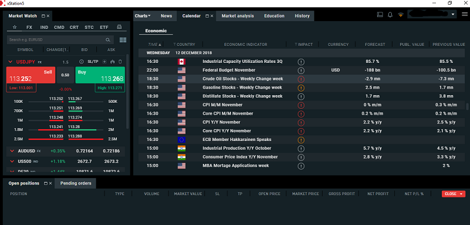This screenshot has width=470, height=225.
Task: Open the Charts dropdown menu
Action: 143,16
